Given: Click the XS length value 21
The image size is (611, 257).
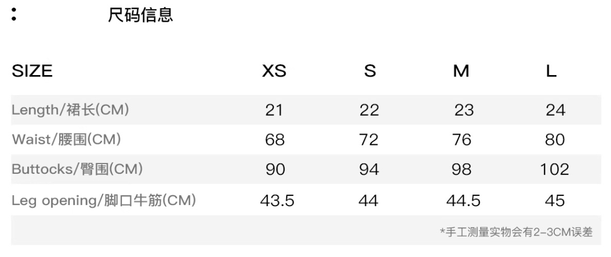Looking at the screenshot, I should (x=274, y=110).
